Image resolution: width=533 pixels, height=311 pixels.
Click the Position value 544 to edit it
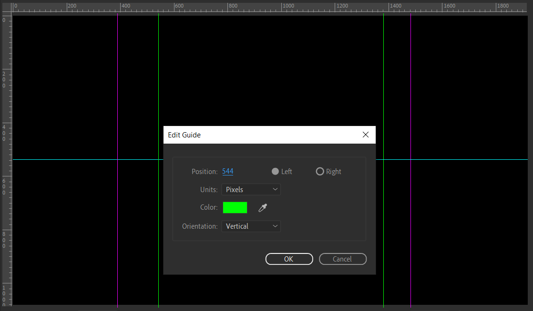coord(227,171)
